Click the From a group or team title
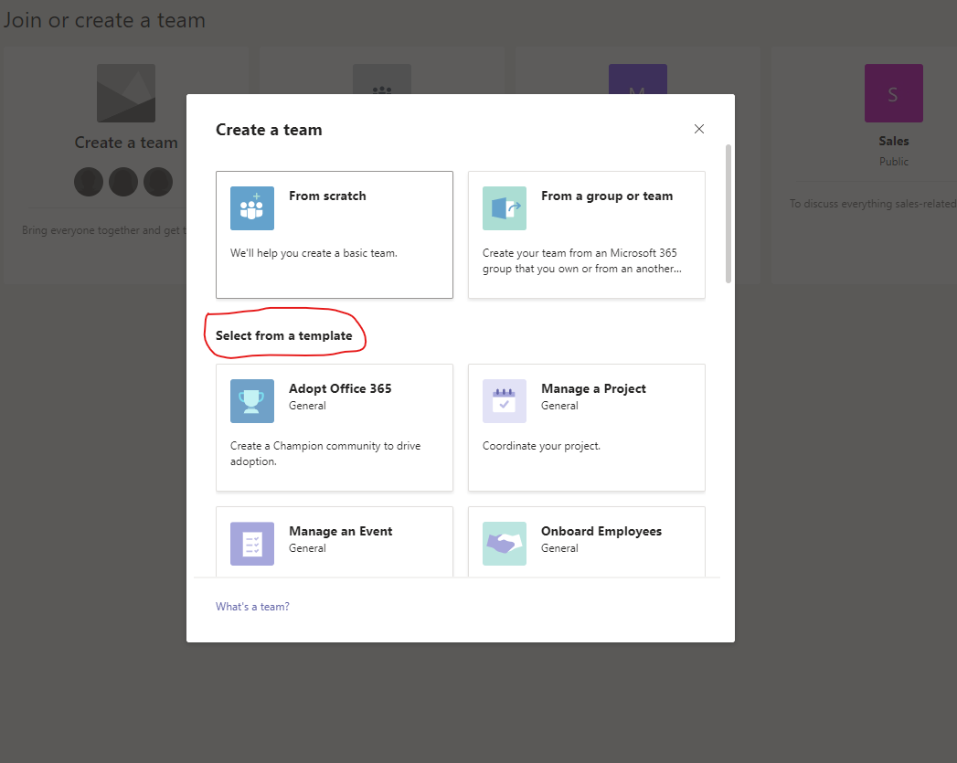This screenshot has height=763, width=957. 607,196
